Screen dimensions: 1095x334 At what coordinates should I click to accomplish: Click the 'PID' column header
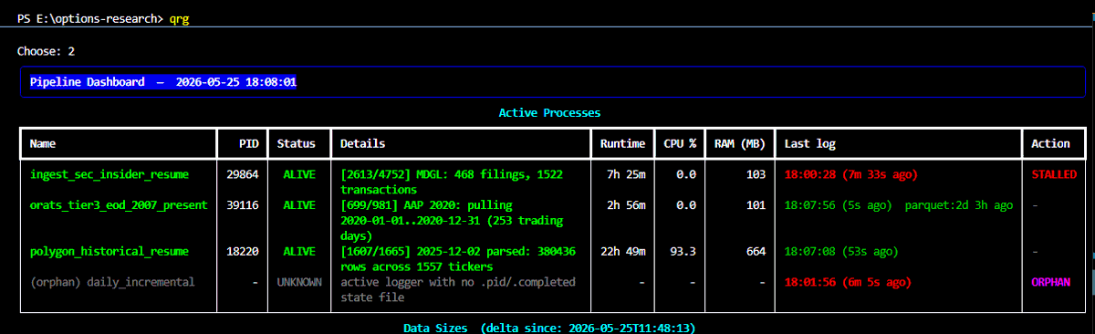coord(248,143)
